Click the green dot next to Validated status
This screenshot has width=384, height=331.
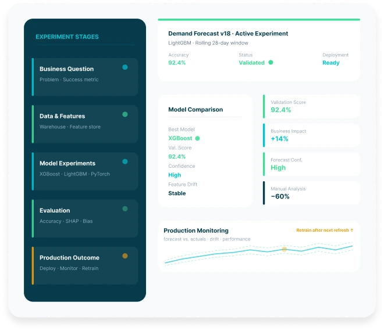pos(271,62)
